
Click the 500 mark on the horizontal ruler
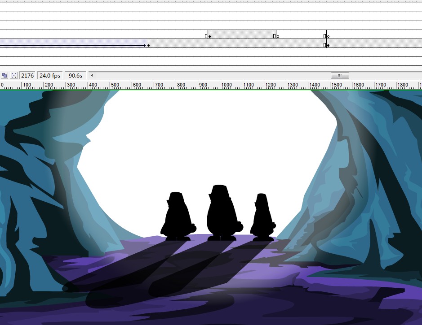click(x=115, y=85)
